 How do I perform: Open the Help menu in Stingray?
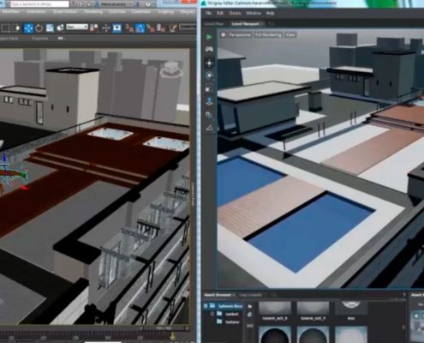coord(270,13)
